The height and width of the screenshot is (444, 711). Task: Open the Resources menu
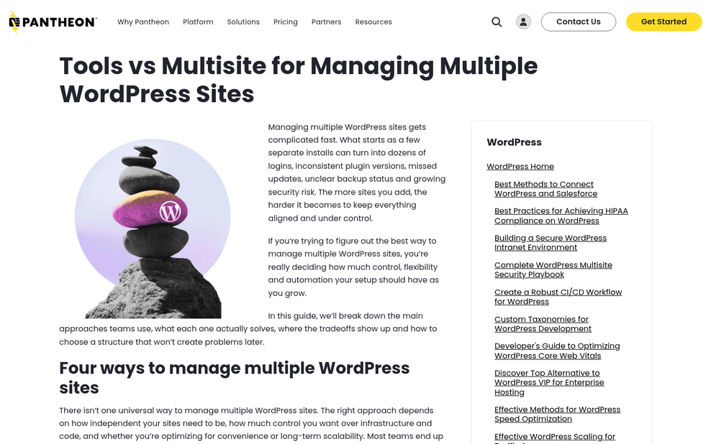point(373,22)
